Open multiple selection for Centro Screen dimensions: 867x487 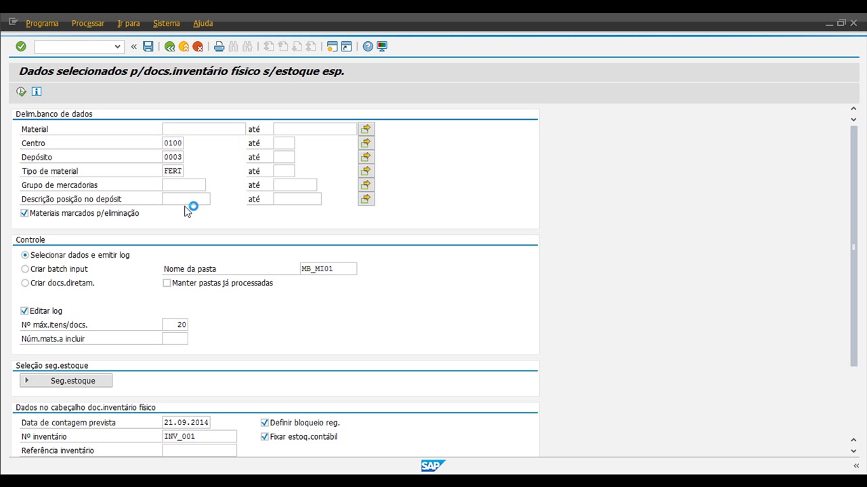(366, 143)
